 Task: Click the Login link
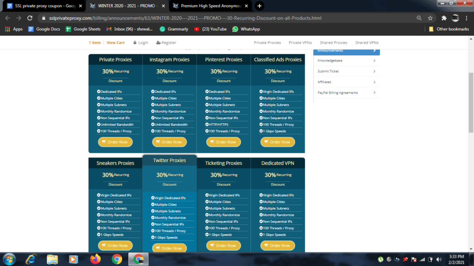[x=141, y=42]
